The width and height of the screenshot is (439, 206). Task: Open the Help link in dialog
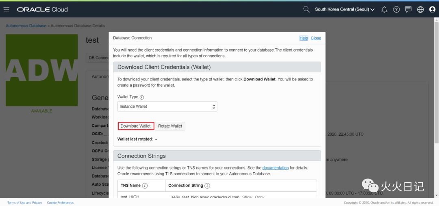pyautogui.click(x=304, y=38)
